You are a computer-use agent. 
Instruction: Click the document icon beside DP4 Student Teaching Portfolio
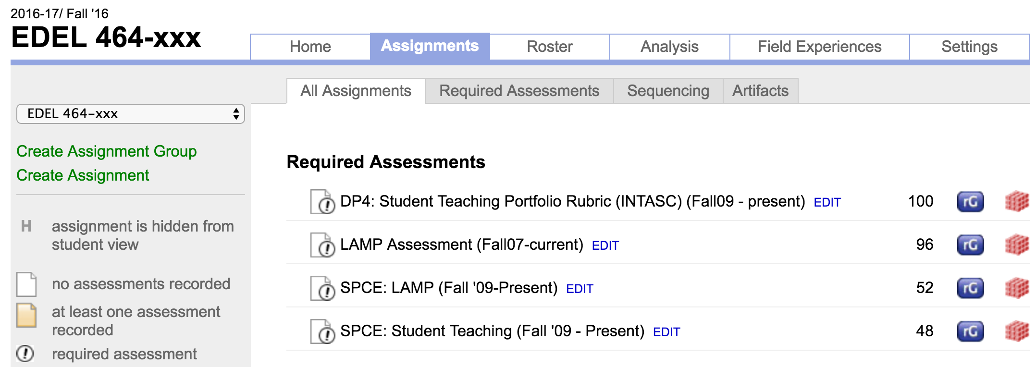click(x=322, y=202)
